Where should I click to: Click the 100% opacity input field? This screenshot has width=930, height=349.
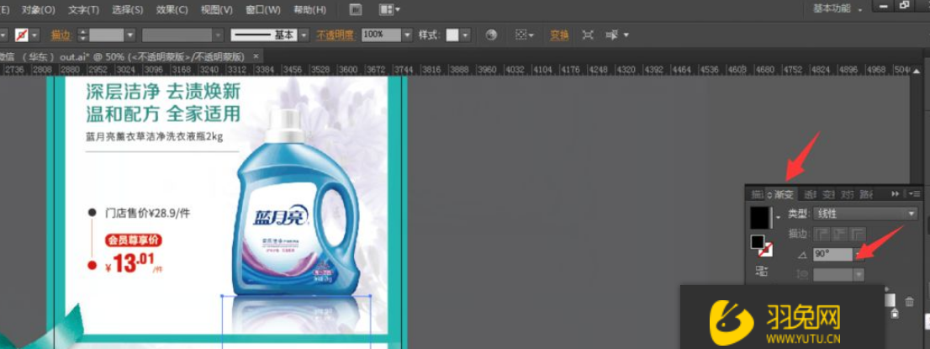click(382, 35)
